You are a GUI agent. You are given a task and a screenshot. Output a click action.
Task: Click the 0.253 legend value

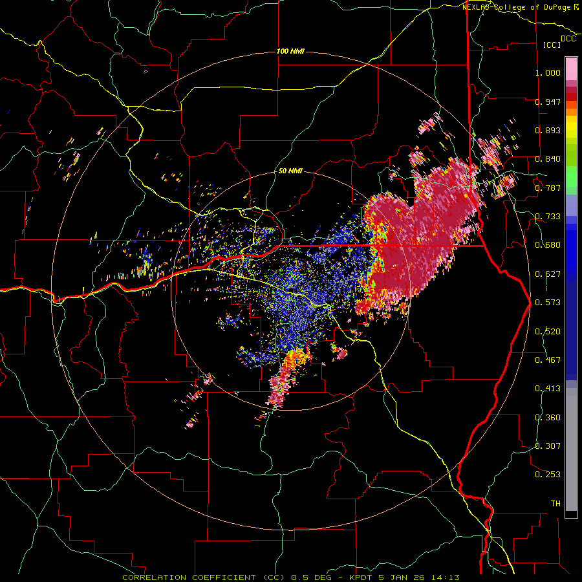tap(548, 475)
